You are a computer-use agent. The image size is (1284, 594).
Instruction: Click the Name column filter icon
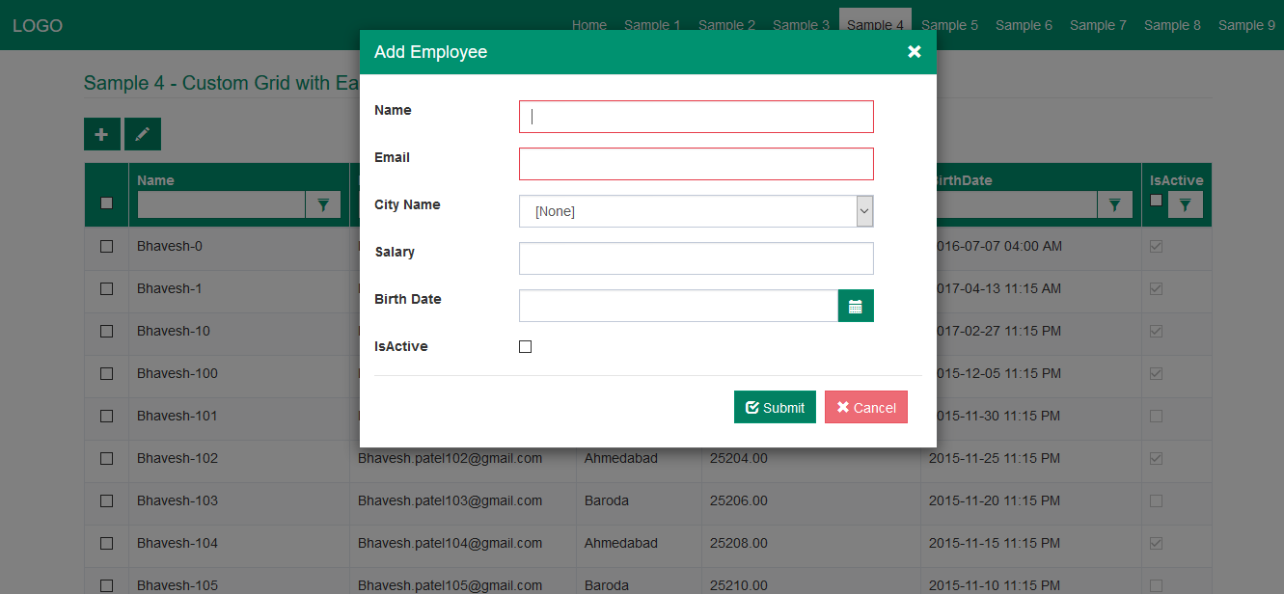click(323, 204)
